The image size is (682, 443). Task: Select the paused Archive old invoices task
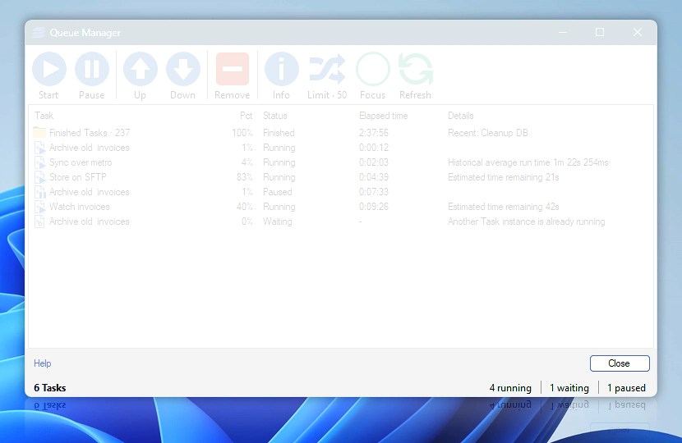pos(340,192)
